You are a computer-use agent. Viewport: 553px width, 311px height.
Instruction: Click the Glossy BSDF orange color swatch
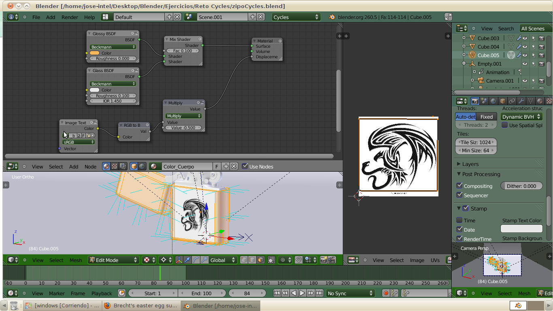point(94,53)
